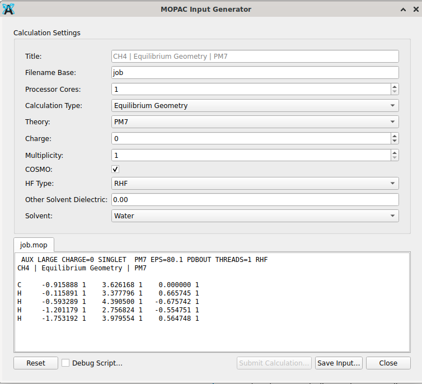Open the Calculation Type dropdown

click(255, 105)
